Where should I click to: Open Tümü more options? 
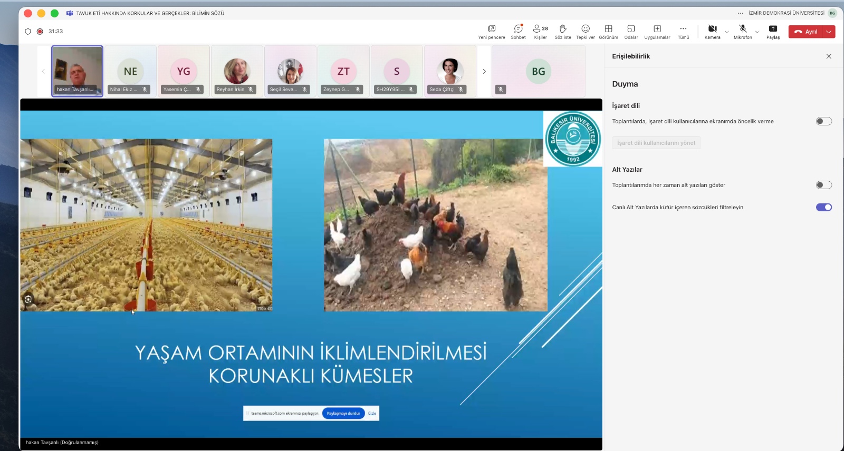click(683, 32)
